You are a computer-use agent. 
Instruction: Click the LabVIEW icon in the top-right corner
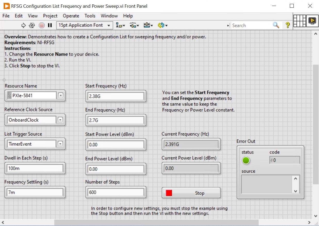(x=313, y=21)
